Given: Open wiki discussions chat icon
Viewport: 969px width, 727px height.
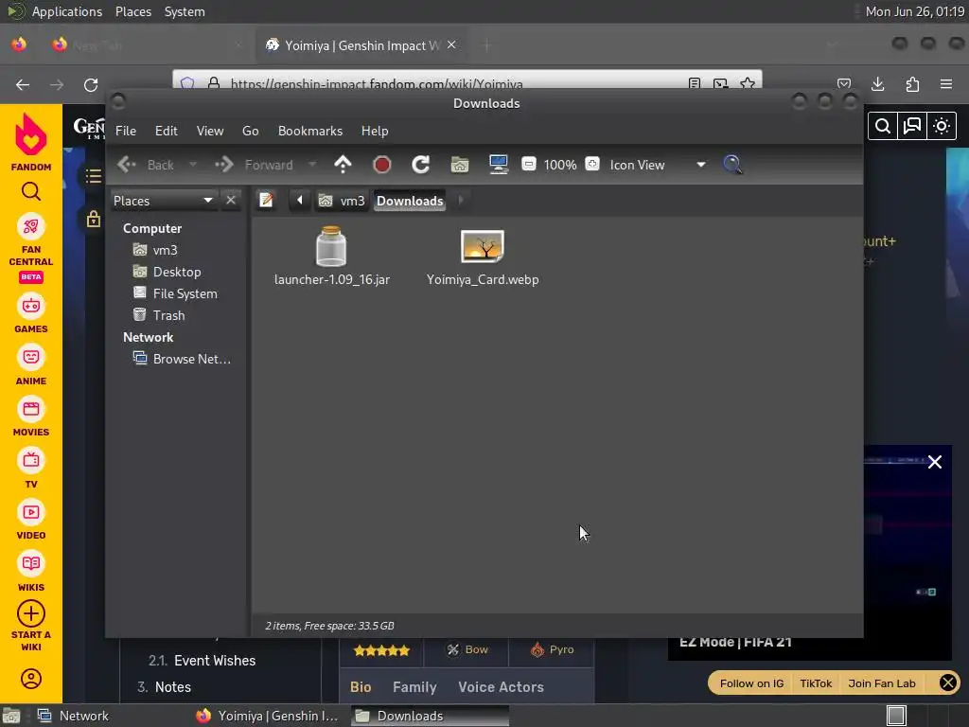Looking at the screenshot, I should click(x=912, y=126).
